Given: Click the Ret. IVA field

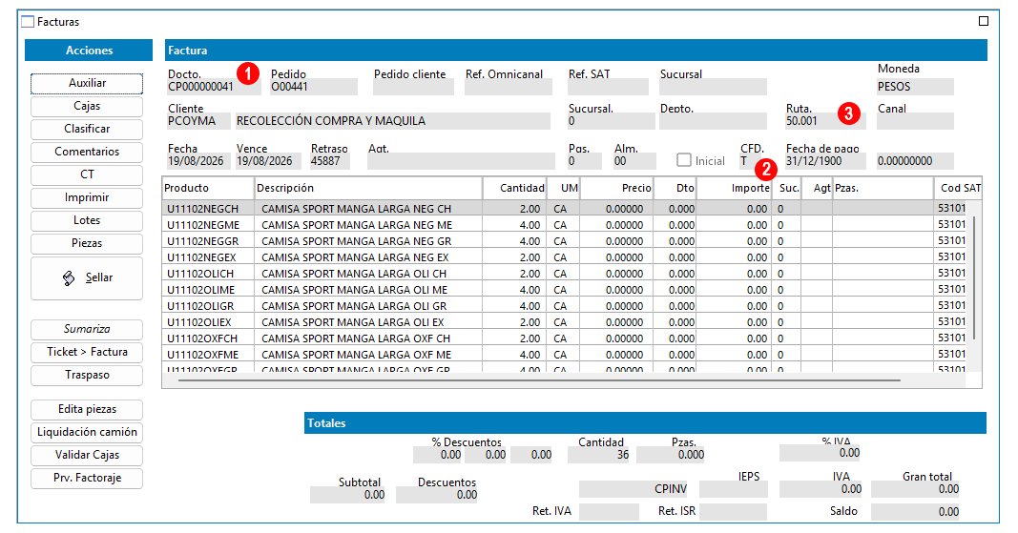Looking at the screenshot, I should coord(609,512).
